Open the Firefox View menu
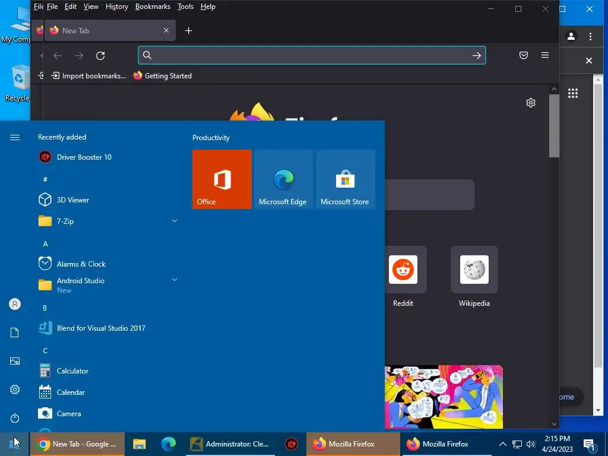 (x=91, y=7)
